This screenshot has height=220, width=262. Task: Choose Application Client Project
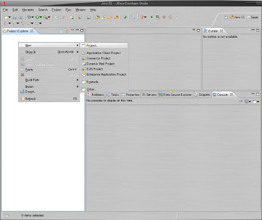[x=104, y=53]
